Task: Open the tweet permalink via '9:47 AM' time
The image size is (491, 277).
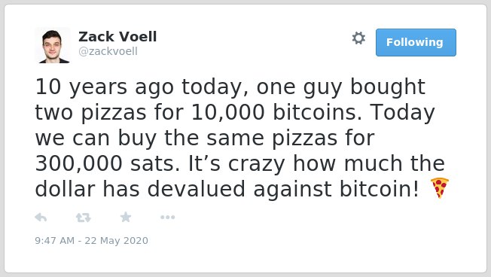Action: click(55, 241)
